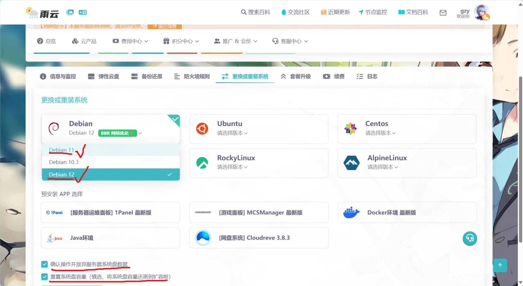523x286 pixels.
Task: Open AlpineLinux 请选择版本 version dropdown
Action: 383,167
